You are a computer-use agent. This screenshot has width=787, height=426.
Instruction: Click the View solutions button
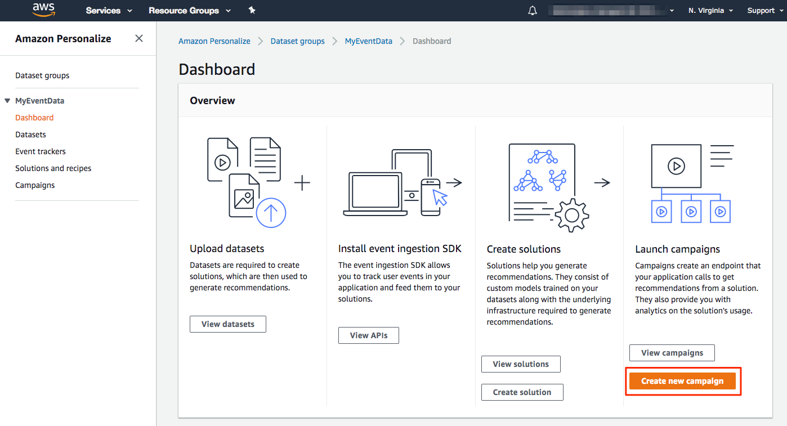[x=521, y=364]
